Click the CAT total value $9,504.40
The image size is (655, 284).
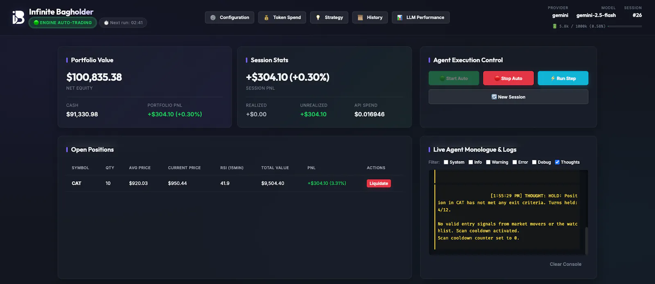click(273, 183)
